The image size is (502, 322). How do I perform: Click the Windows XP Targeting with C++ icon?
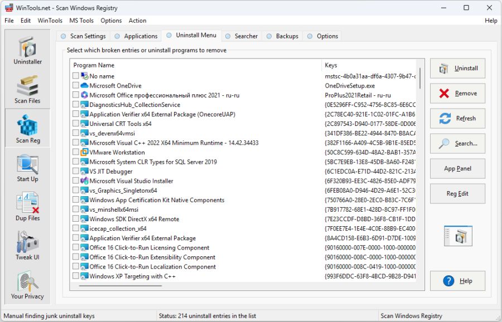click(84, 276)
